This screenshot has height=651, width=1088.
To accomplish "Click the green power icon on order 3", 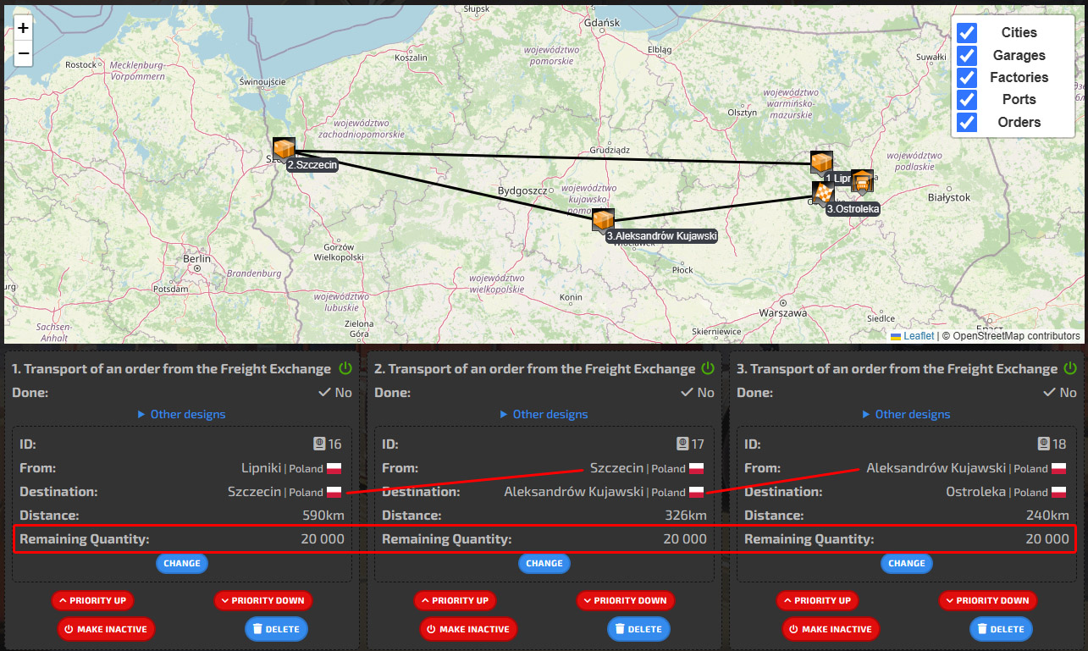I will (x=1070, y=368).
